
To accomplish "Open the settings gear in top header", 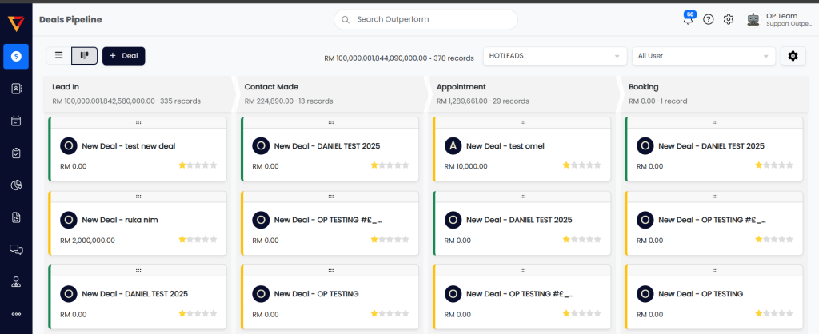I will (x=729, y=20).
